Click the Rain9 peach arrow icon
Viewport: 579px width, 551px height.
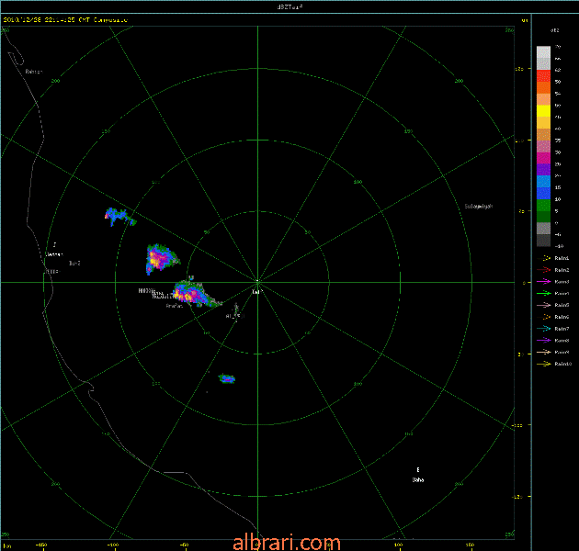point(544,352)
